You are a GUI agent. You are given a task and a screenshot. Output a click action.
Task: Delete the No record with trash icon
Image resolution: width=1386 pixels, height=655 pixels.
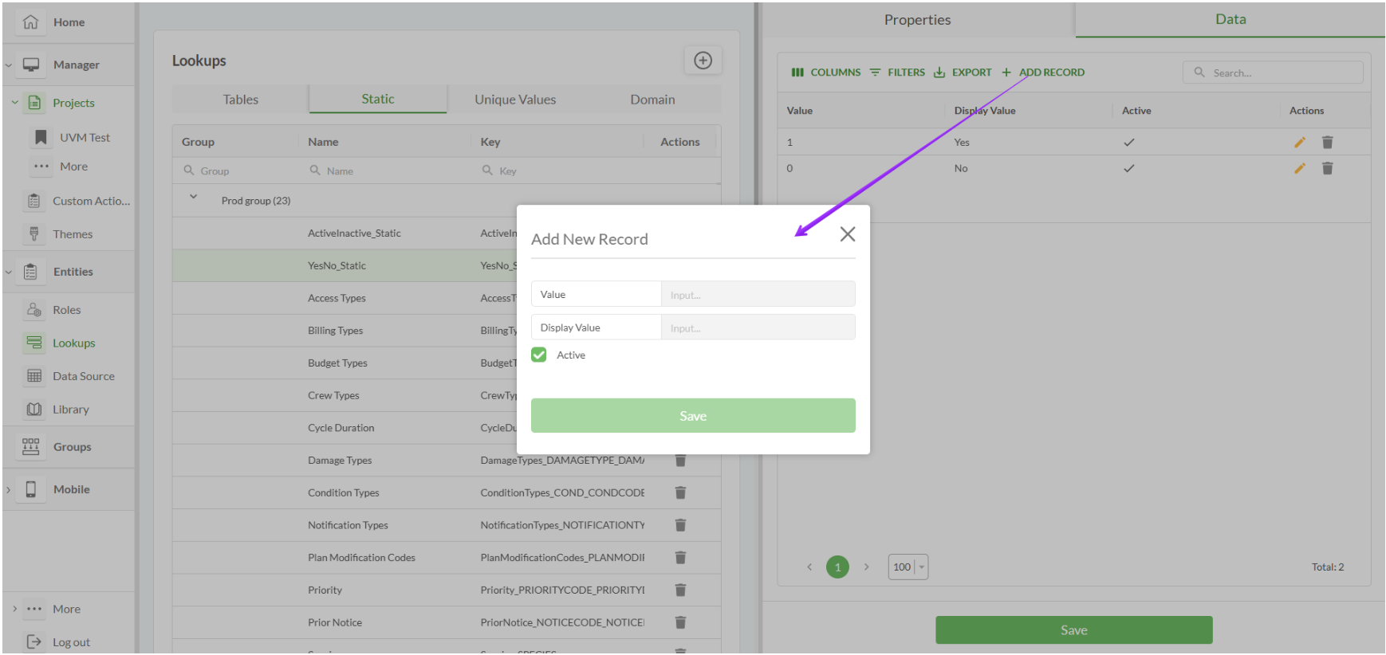[1327, 169]
